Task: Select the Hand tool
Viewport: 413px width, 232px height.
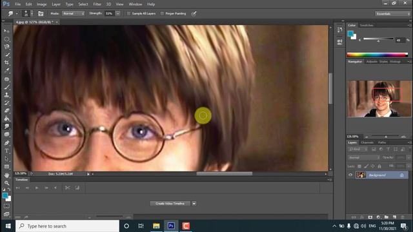Action: coord(6,175)
